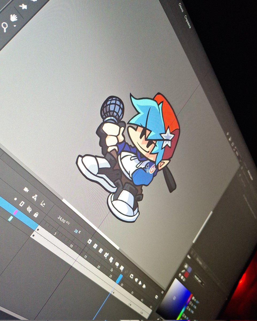The width and height of the screenshot is (257, 321).
Task: Toggle visibility of all layers
Action: 29,209
